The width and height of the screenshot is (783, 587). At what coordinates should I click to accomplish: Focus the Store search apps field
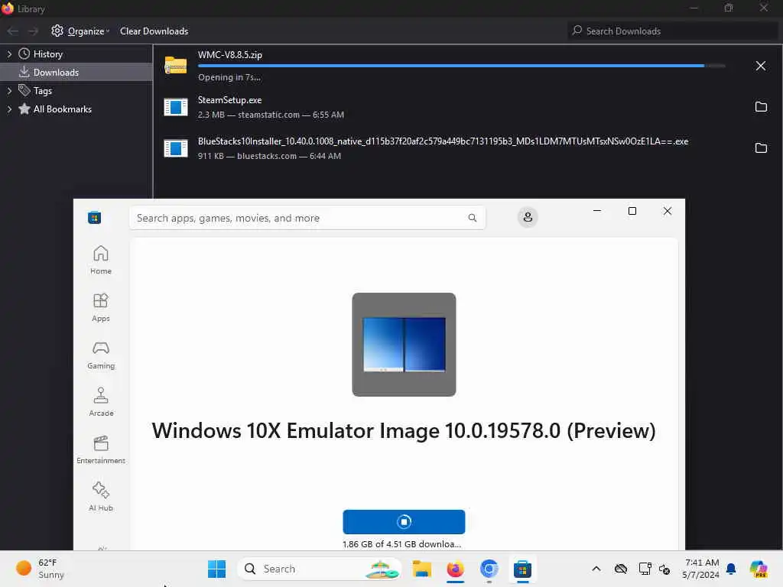pos(307,218)
